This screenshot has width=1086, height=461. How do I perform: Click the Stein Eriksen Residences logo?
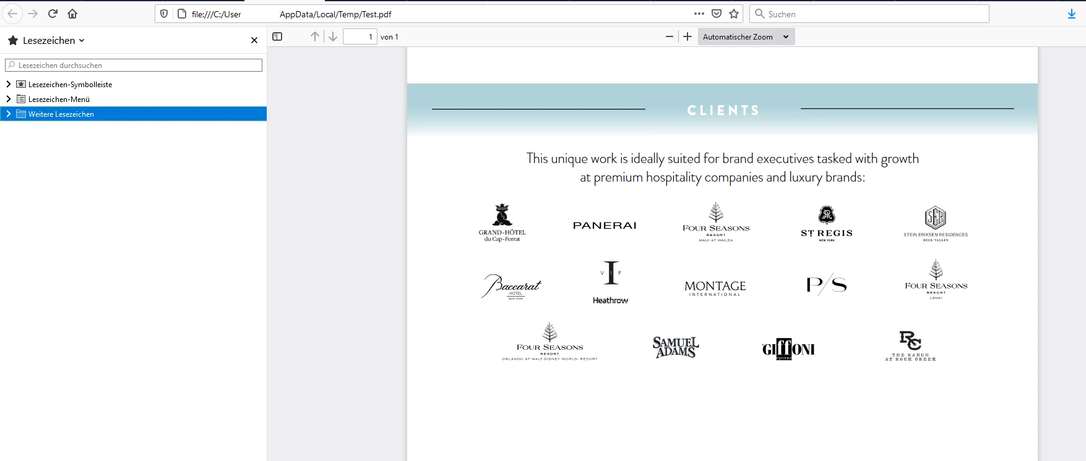coord(936,223)
